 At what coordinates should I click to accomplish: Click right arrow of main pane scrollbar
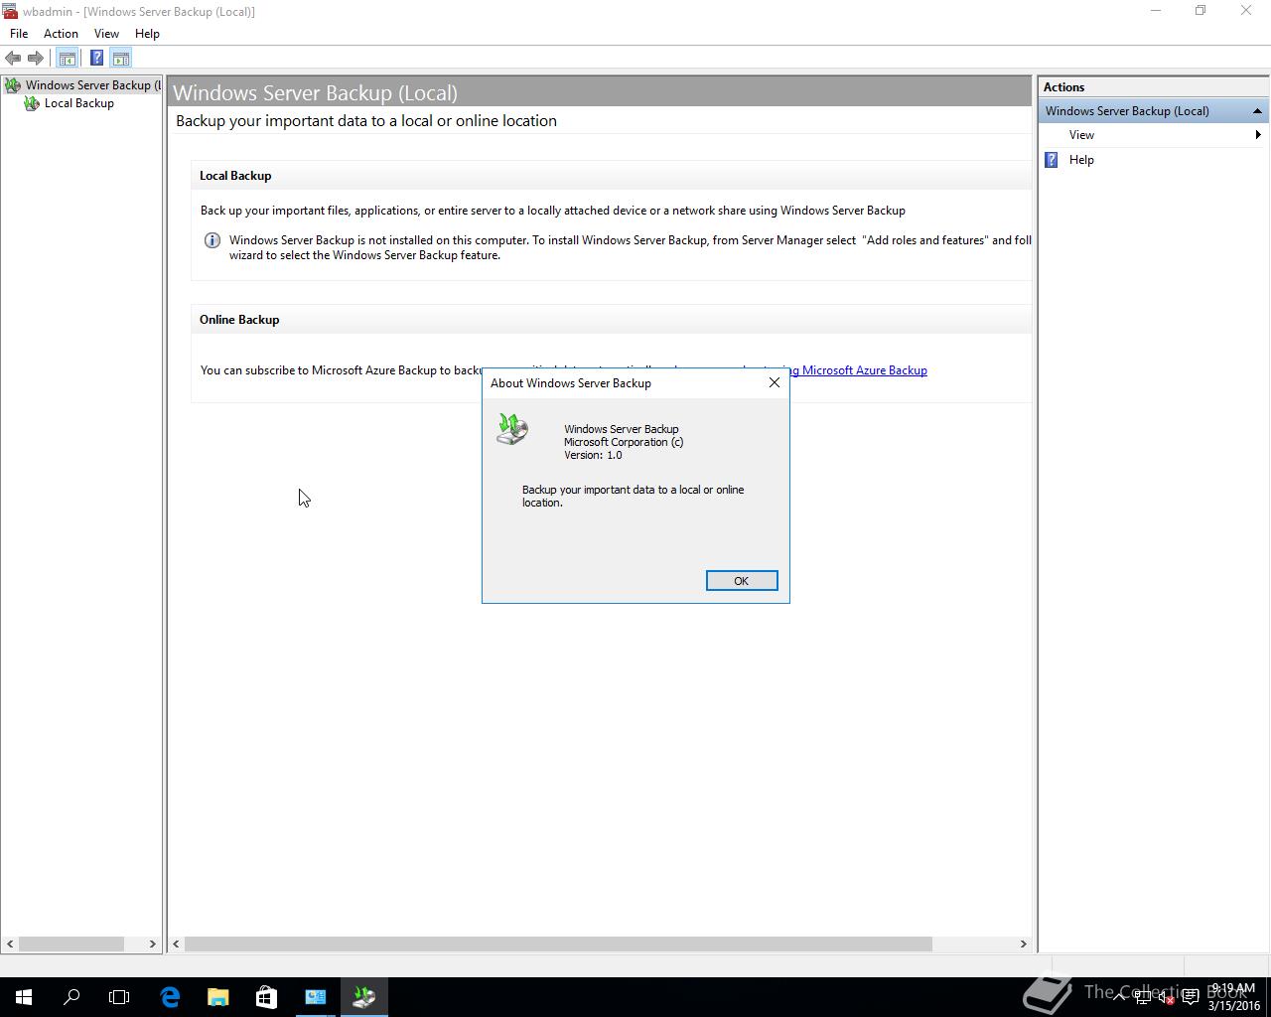click(x=1023, y=944)
